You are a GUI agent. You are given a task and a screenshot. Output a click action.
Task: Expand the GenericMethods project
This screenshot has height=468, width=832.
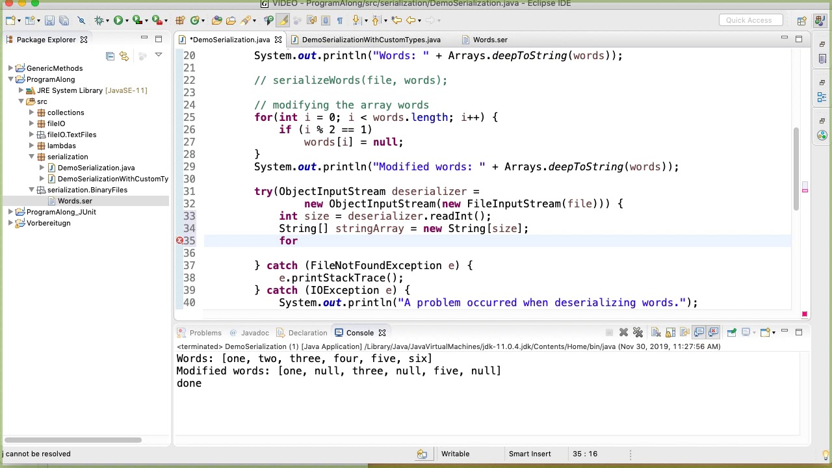[x=10, y=68]
